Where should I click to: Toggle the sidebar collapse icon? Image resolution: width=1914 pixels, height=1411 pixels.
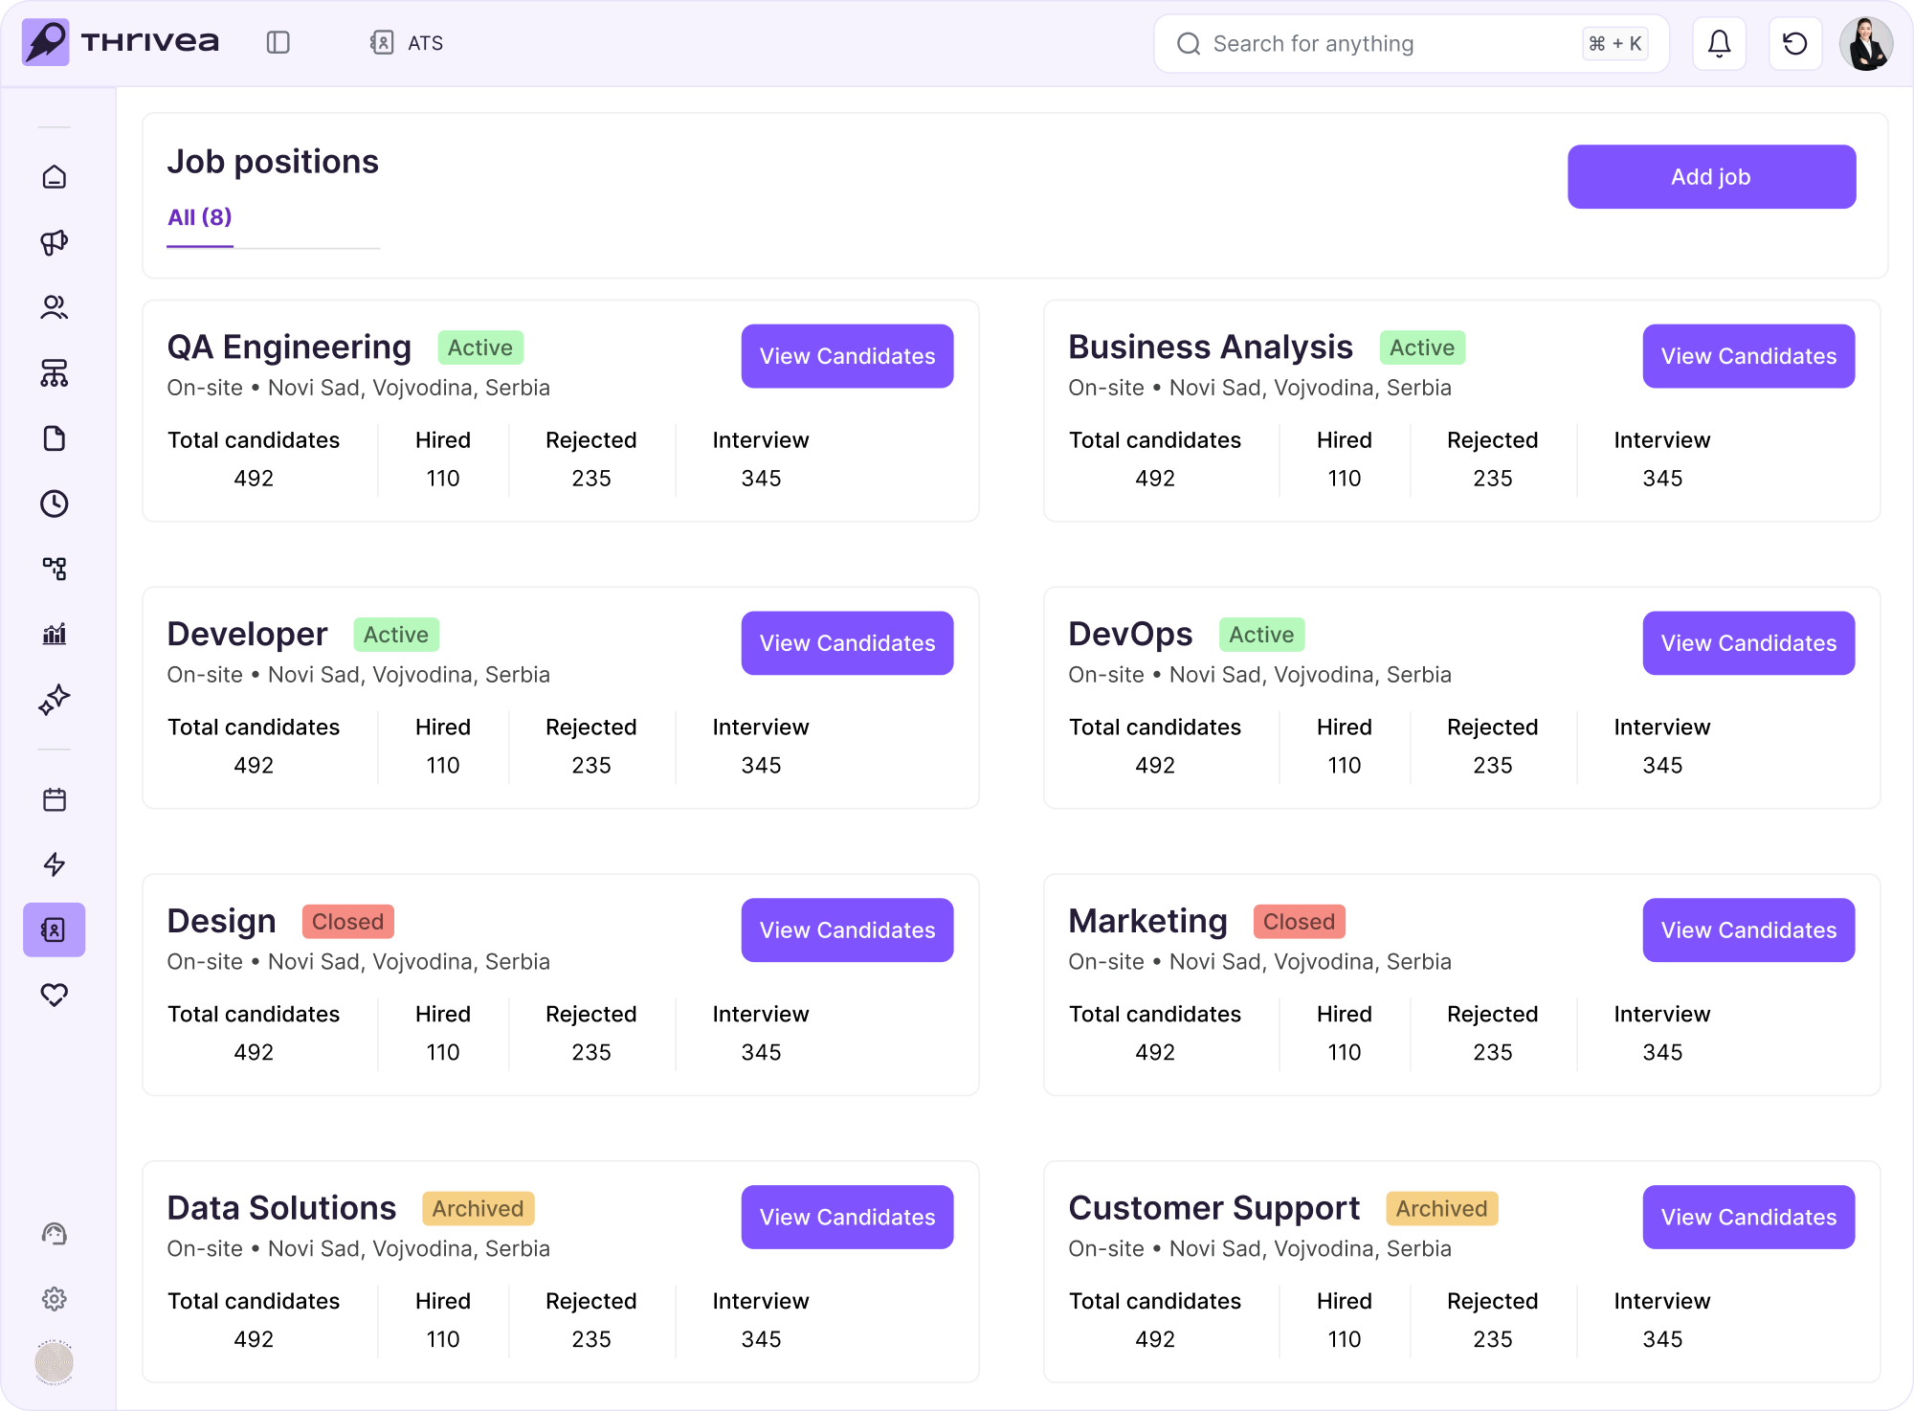(278, 42)
